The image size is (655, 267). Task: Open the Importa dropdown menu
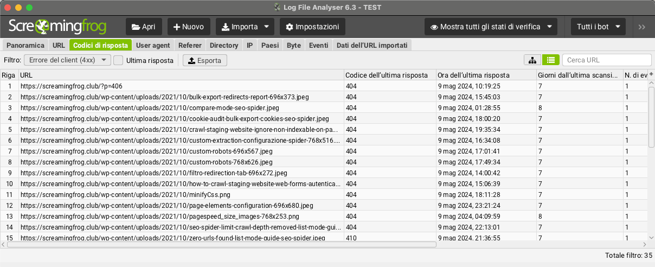[x=245, y=27]
